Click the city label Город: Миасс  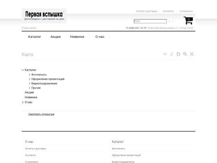[29, 28]
